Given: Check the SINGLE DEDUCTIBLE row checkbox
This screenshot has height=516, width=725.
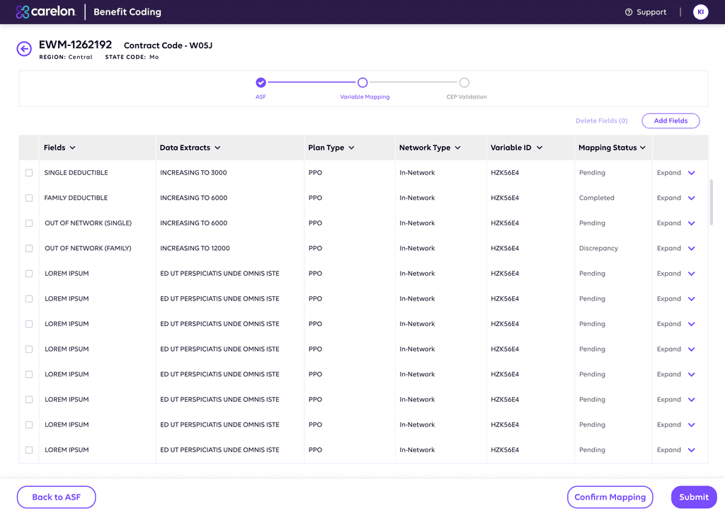Looking at the screenshot, I should tap(29, 173).
